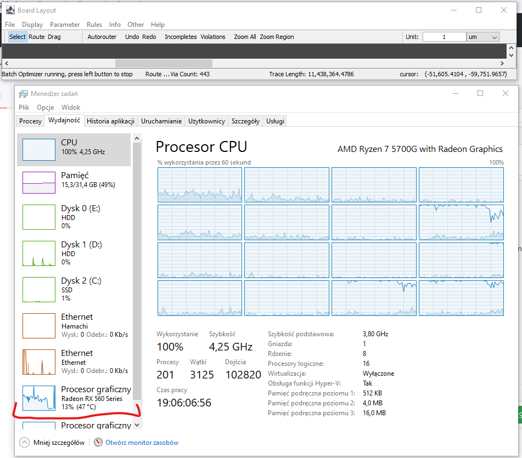Switch to the Usługi tab
The height and width of the screenshot is (458, 522).
pos(275,121)
